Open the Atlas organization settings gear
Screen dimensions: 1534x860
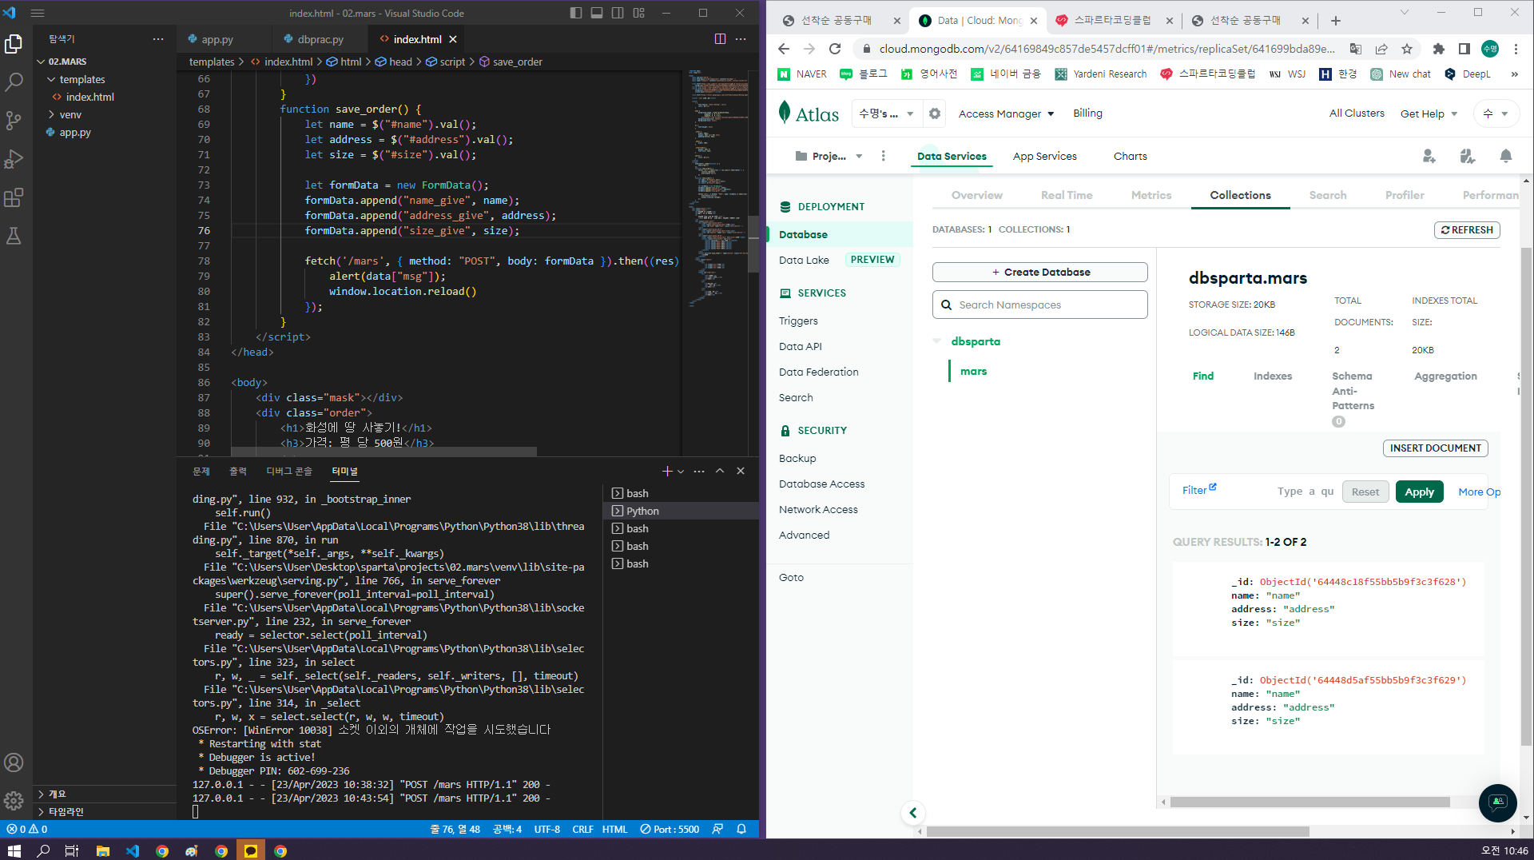(935, 113)
